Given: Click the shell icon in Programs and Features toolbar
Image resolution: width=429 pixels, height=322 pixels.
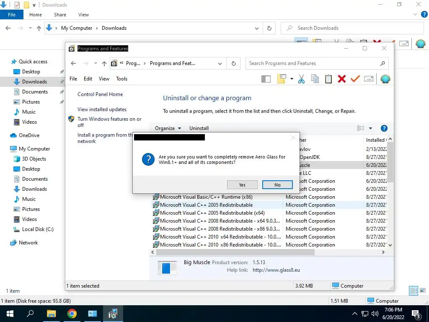Looking at the screenshot, I should tap(385, 79).
